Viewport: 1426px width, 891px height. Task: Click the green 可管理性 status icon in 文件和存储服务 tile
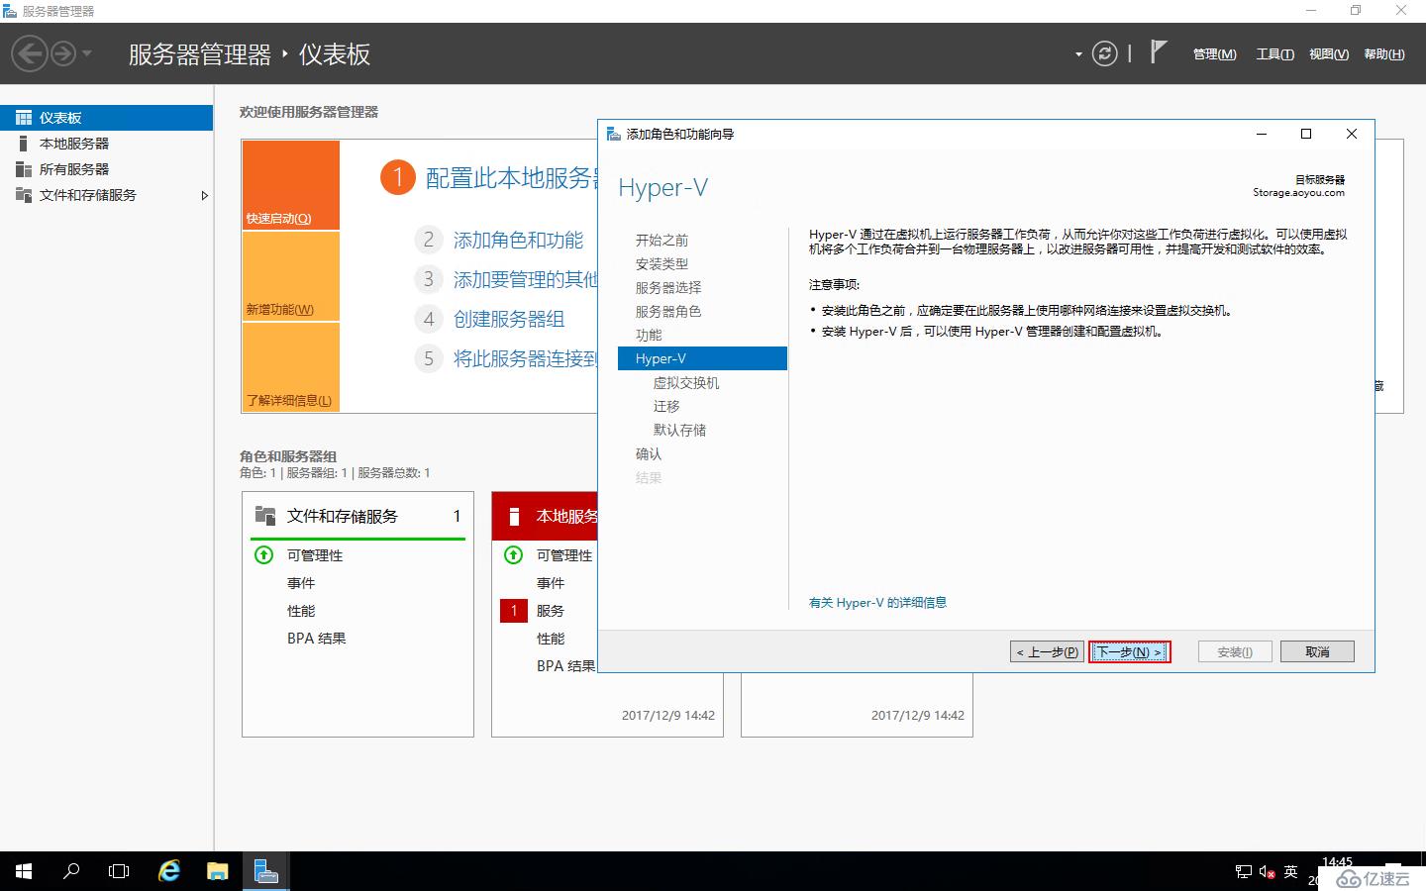[264, 554]
